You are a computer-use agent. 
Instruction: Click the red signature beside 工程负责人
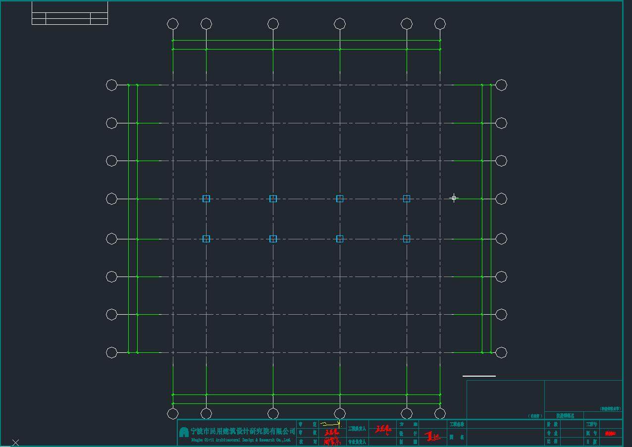click(383, 429)
